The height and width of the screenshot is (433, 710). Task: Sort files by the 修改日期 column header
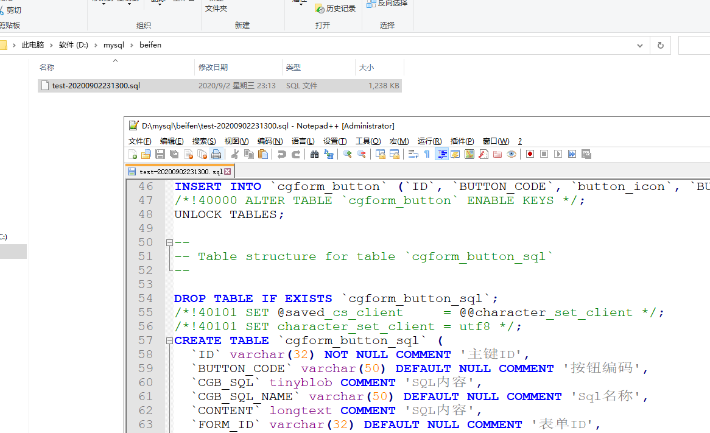pyautogui.click(x=238, y=68)
